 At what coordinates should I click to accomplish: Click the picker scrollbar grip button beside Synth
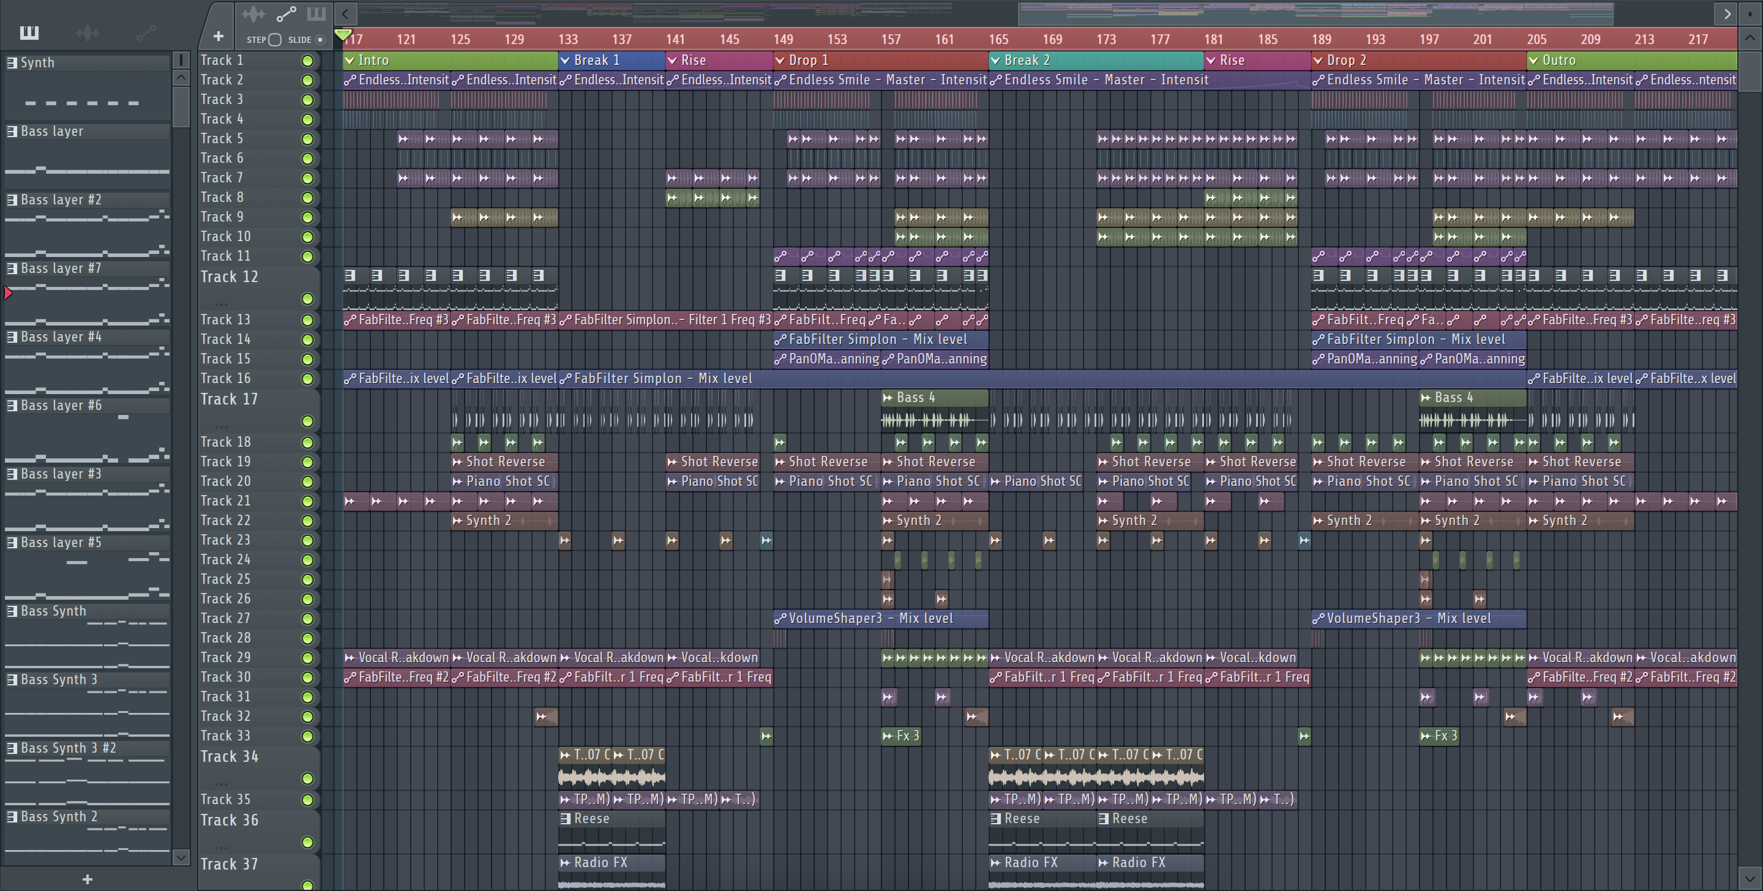pos(181,60)
